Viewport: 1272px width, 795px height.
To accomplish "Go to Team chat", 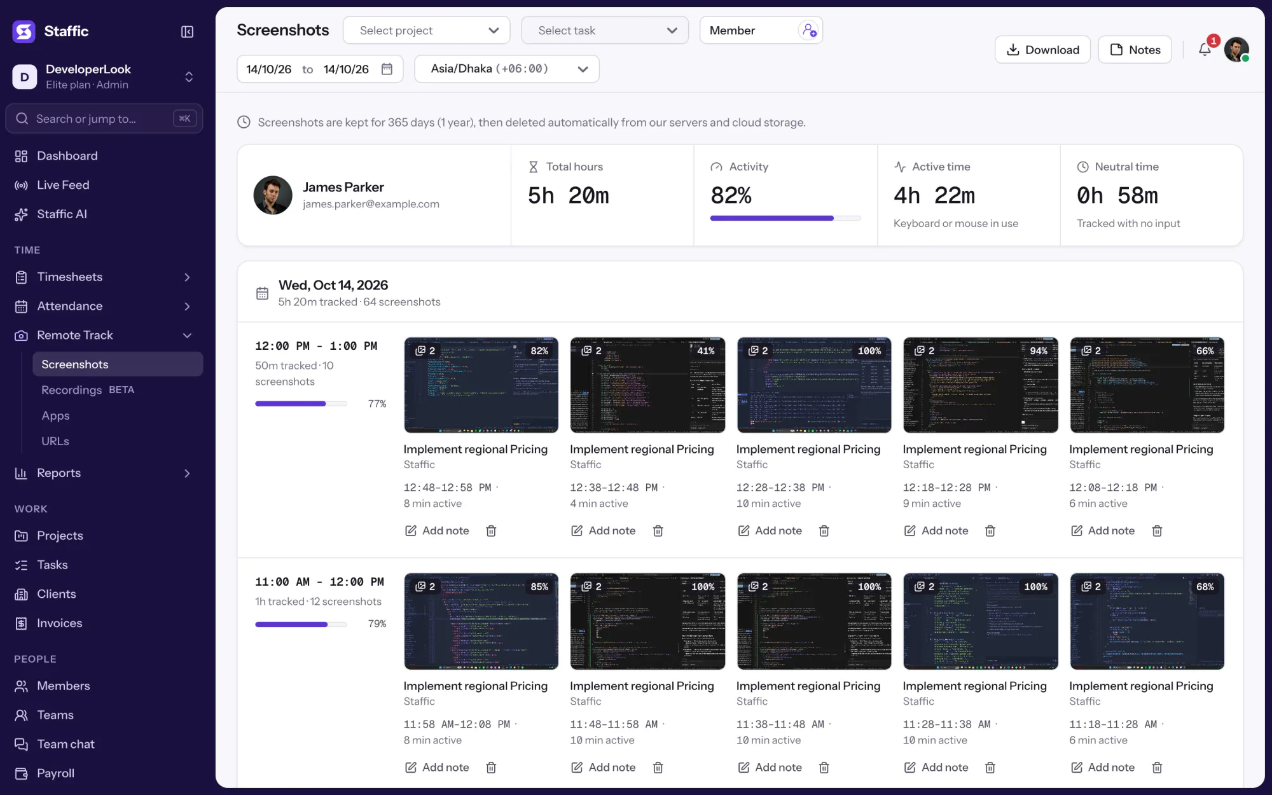I will tap(103, 744).
